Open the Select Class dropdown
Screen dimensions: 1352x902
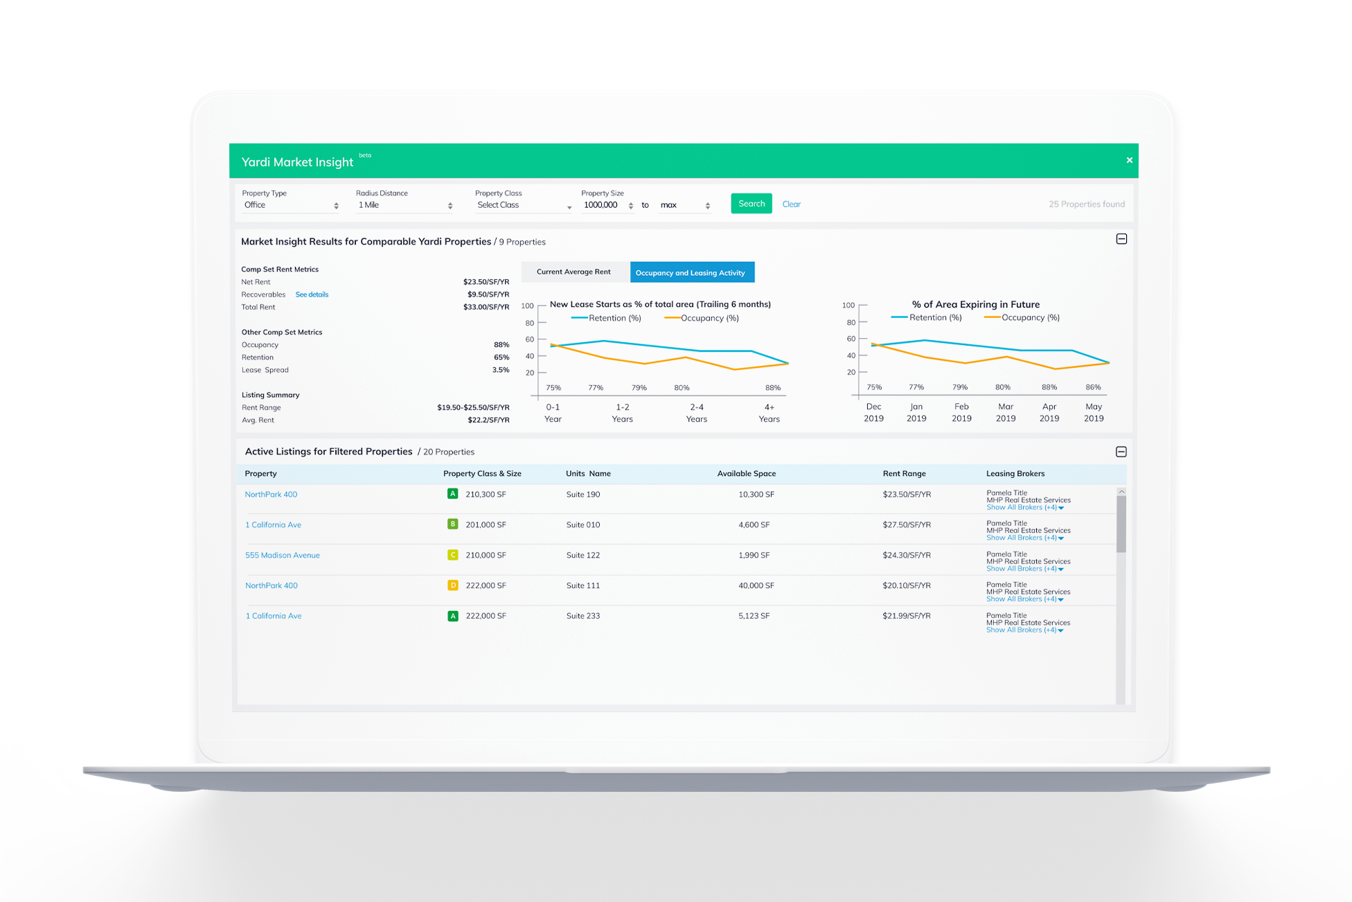(523, 205)
